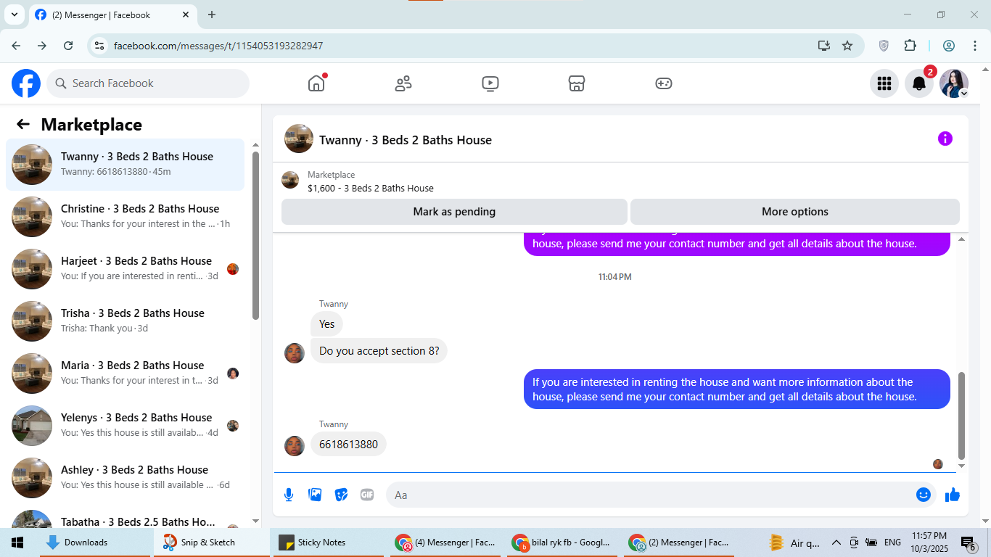Mark the listing as pending
This screenshot has width=991, height=557.
[x=454, y=212]
